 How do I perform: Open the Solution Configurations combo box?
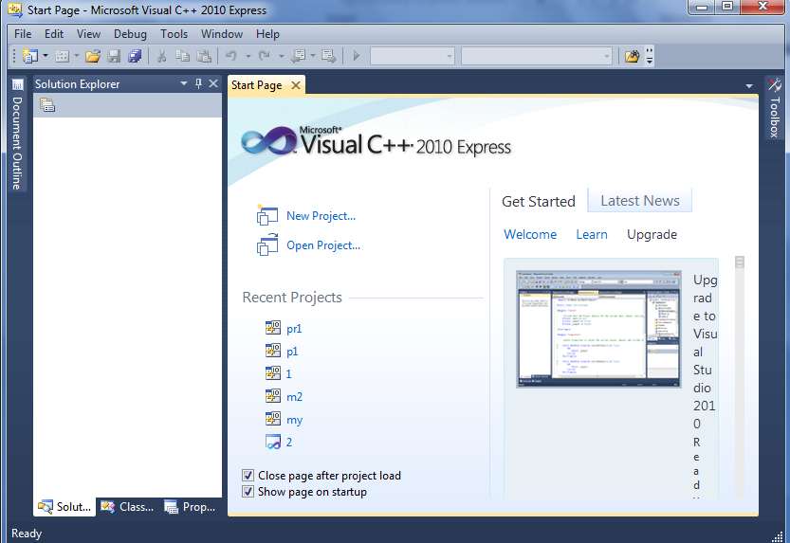pyautogui.click(x=413, y=56)
